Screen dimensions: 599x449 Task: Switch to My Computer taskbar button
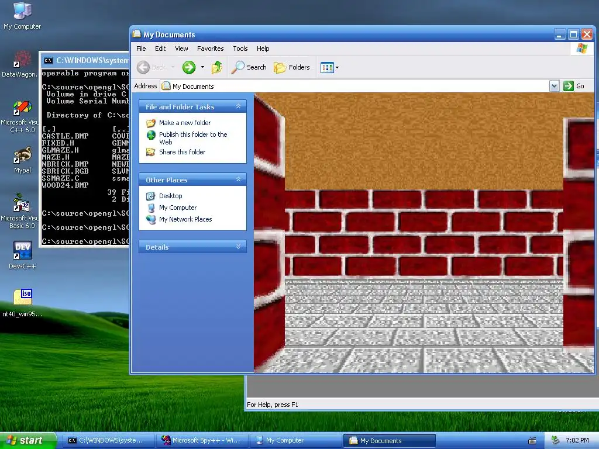pyautogui.click(x=295, y=440)
